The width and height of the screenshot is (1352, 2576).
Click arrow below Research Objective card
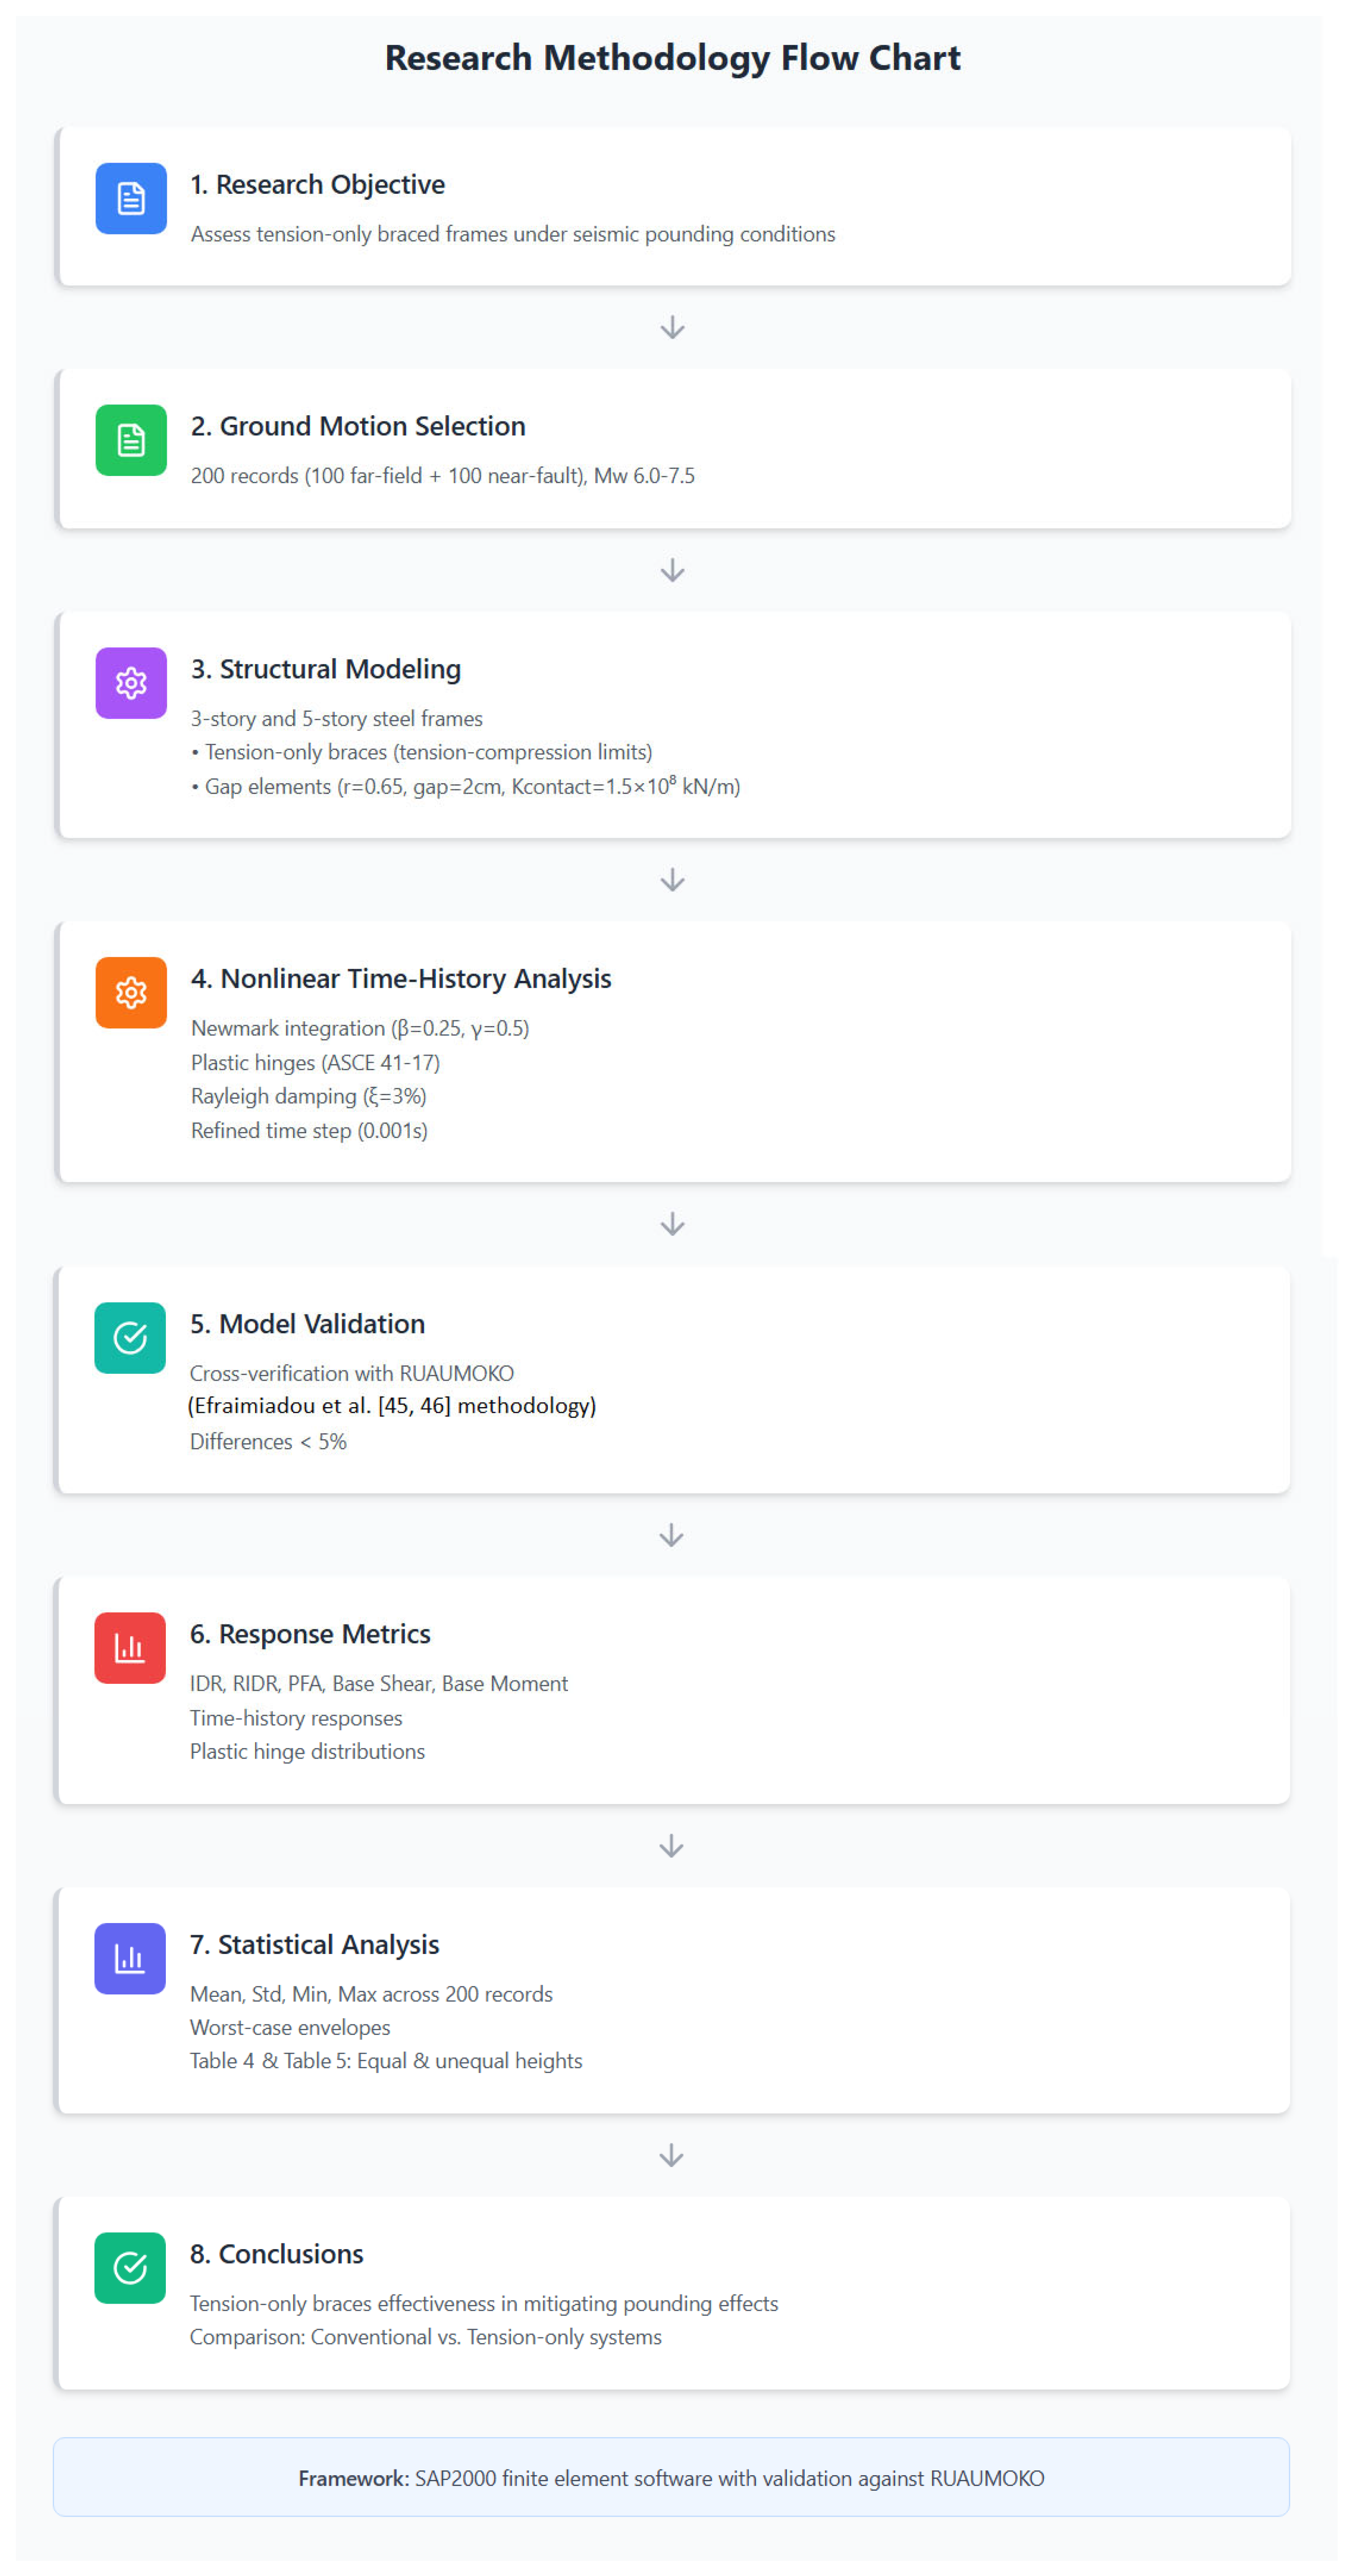pyautogui.click(x=673, y=328)
